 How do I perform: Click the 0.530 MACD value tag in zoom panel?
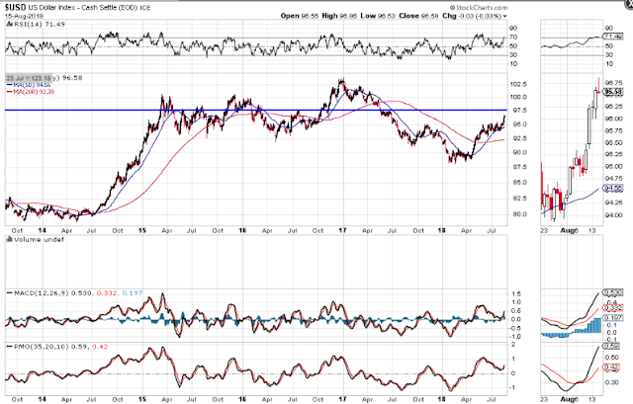tap(613, 292)
